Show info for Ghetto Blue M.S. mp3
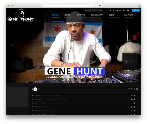The height and width of the screenshot is (124, 147). pos(137,111)
